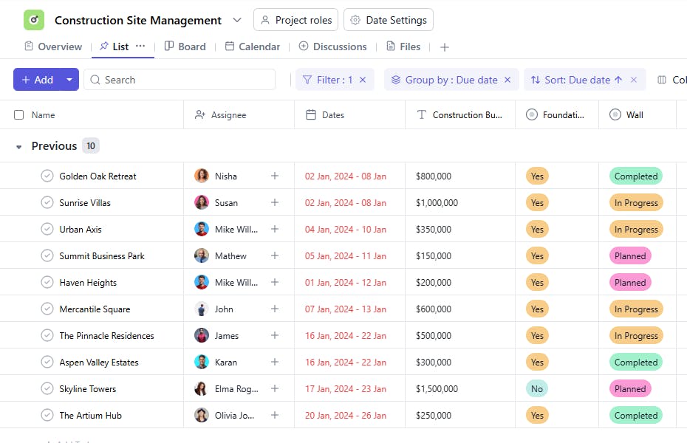Open Project roles
Screen dimensions: 687x443
coord(295,20)
